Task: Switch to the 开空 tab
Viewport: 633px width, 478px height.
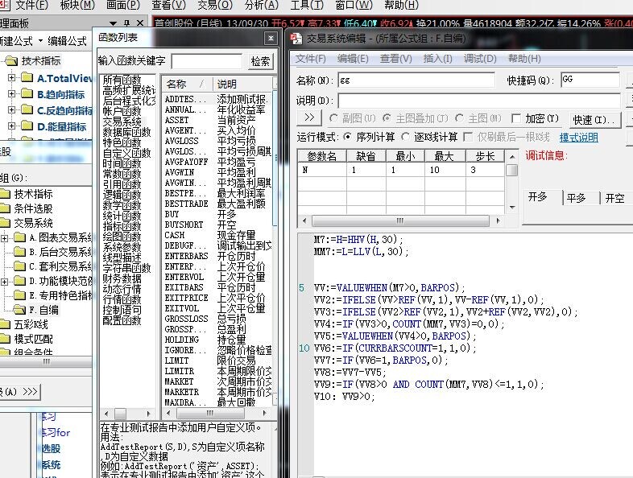Action: [x=615, y=198]
